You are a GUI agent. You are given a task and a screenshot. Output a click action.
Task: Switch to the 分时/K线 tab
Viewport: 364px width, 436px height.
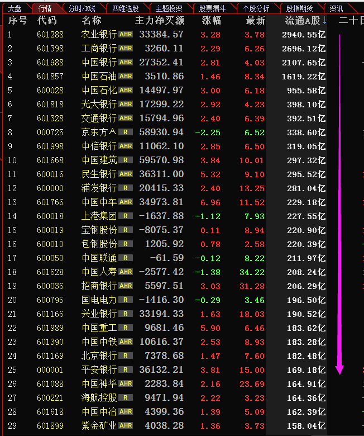(82, 8)
